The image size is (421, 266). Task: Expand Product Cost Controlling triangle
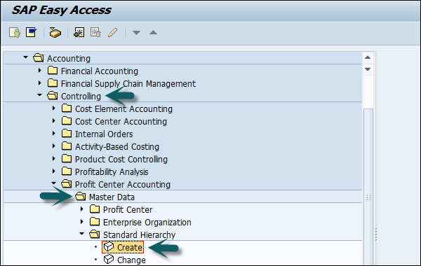[x=54, y=159]
